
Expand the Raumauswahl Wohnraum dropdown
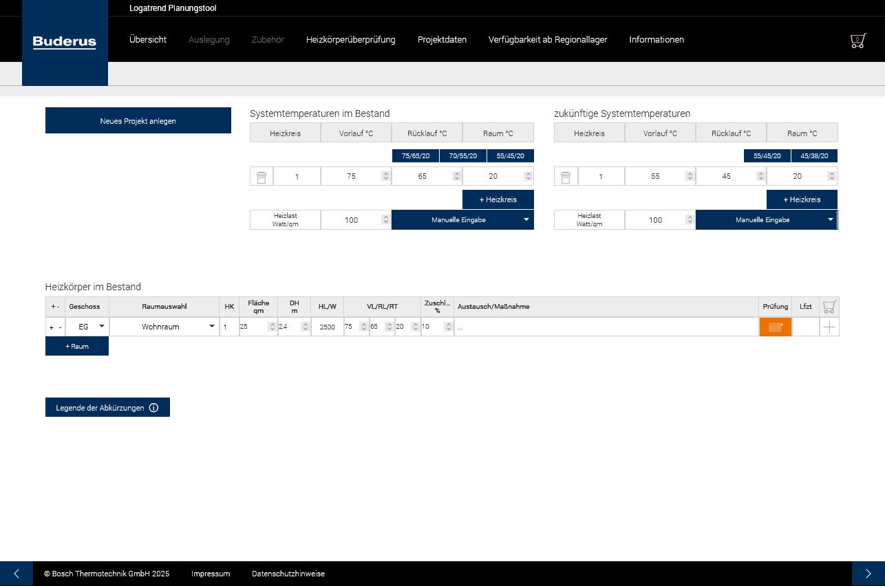pos(164,327)
